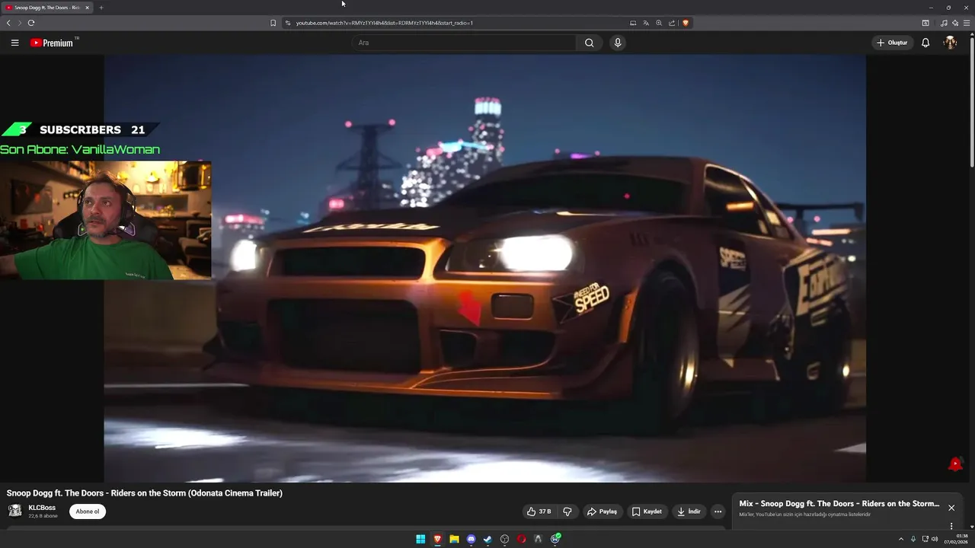
Task: Toggle the browser sidebar panel icon
Action: tap(925, 23)
